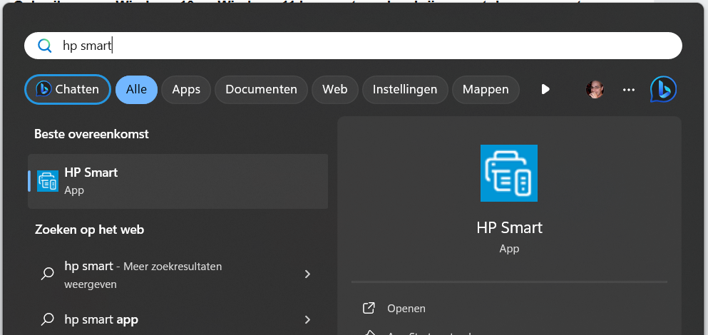Image resolution: width=708 pixels, height=335 pixels.
Task: Click into the 'hp smart' search field
Action: click(353, 46)
